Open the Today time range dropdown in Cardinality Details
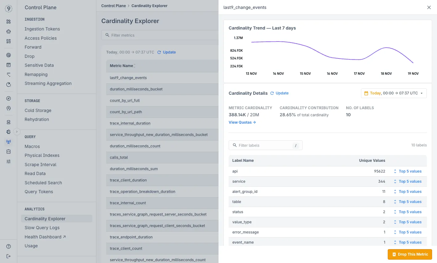The image size is (437, 263). (x=394, y=93)
